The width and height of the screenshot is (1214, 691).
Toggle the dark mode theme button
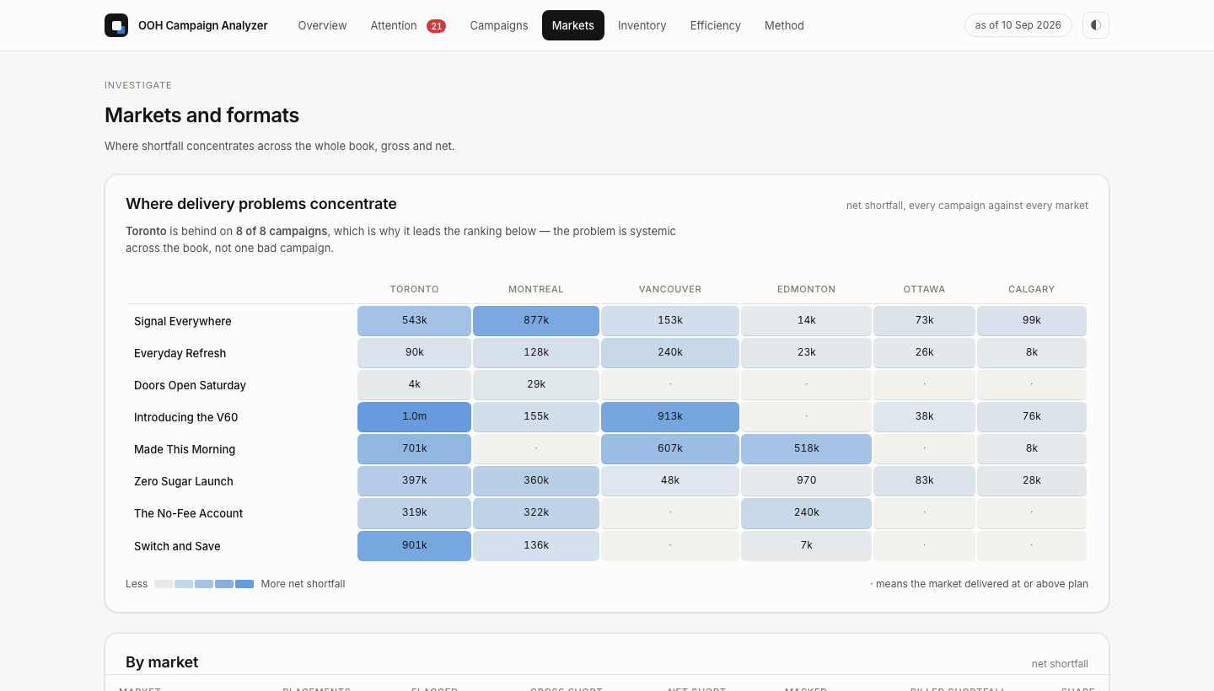pyautogui.click(x=1096, y=25)
